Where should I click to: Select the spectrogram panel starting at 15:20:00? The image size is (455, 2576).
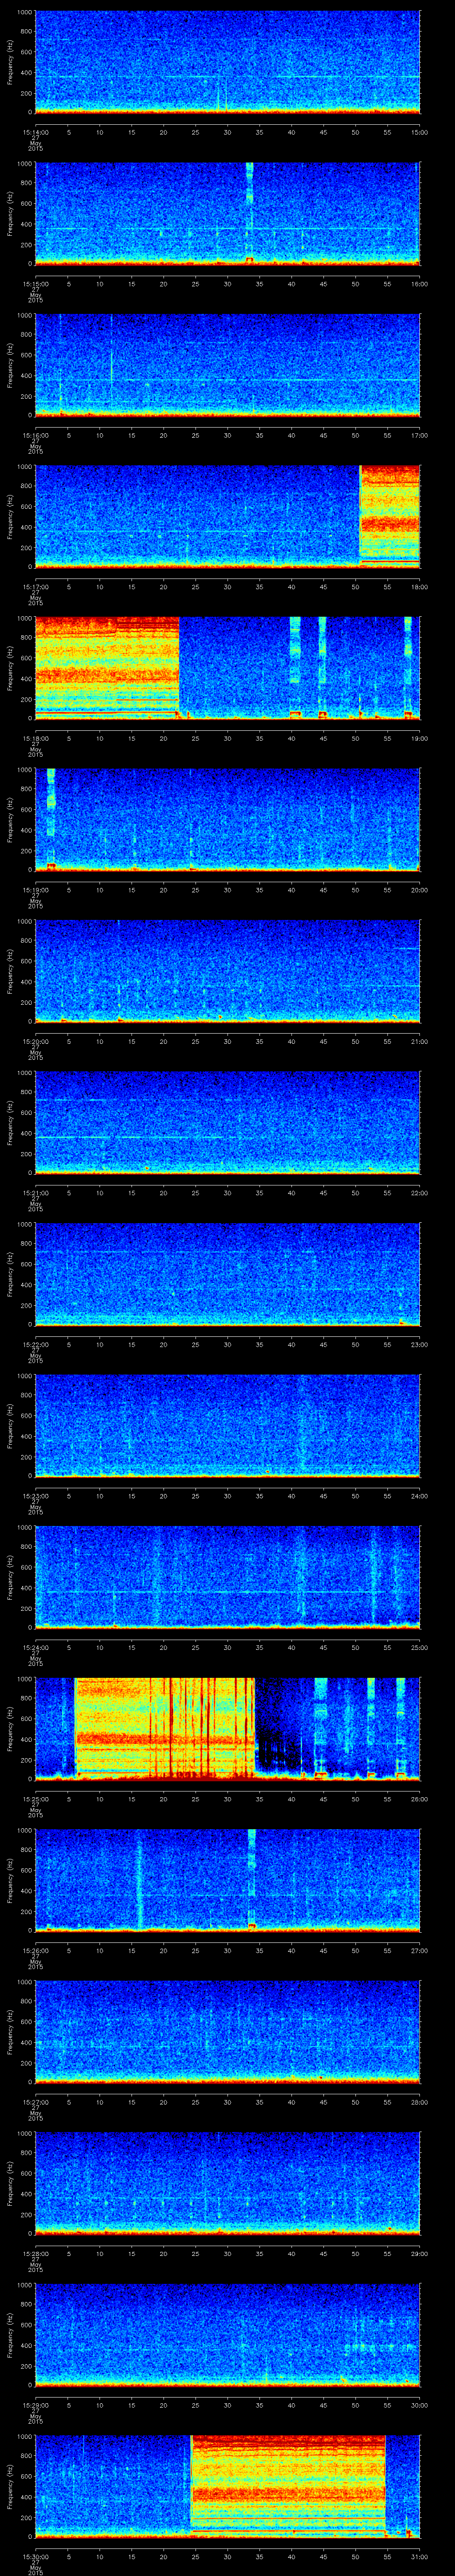227,971
